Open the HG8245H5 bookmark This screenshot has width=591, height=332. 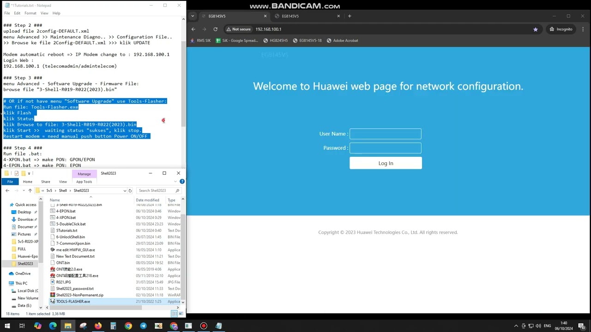coord(275,41)
